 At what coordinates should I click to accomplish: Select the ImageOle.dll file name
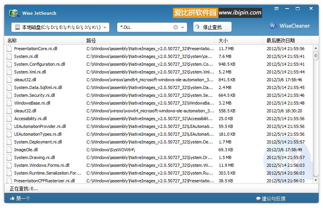(26, 150)
